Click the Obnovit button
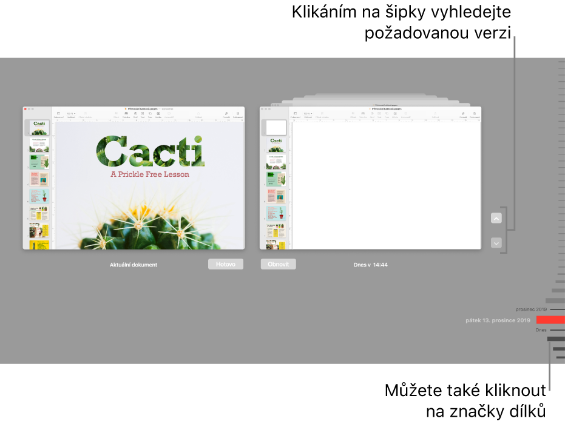The image size is (565, 427). pos(278,264)
